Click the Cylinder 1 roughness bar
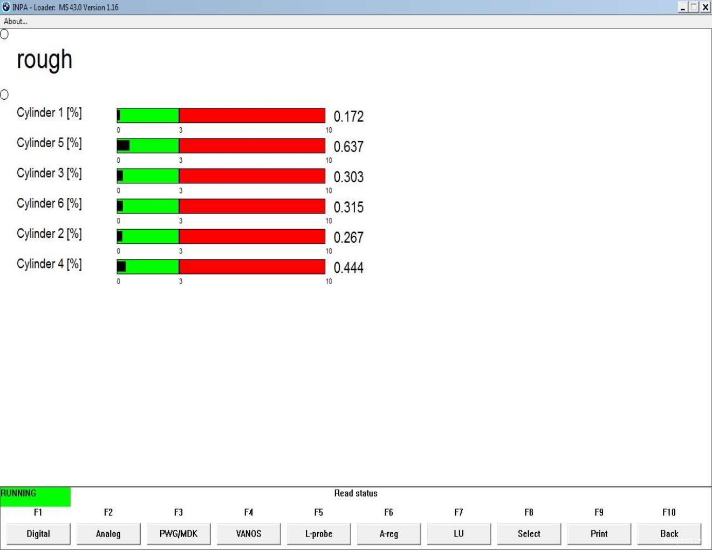The height and width of the screenshot is (550, 712). 221,115
